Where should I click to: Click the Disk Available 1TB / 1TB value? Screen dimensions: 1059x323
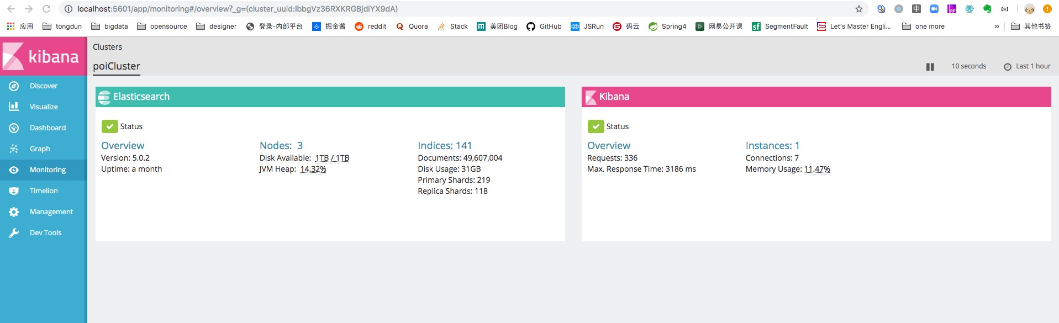click(332, 158)
